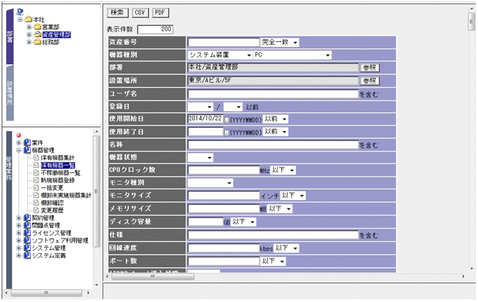The height and width of the screenshot is (302, 478).
Task: Open the 完全一致 match-type dropdown
Action: (280, 42)
